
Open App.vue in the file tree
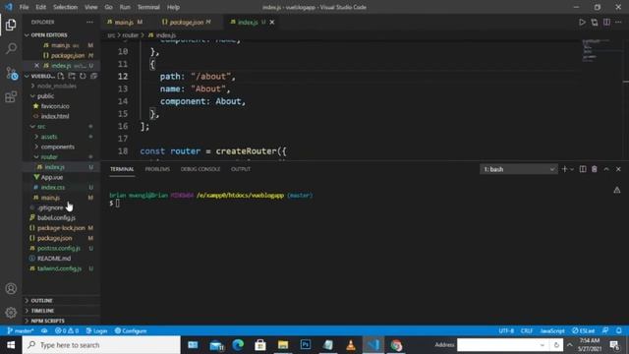pyautogui.click(x=52, y=177)
